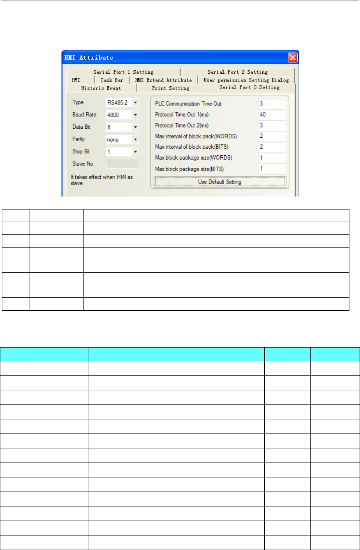Click the 'HMI Attribute' title text
Screen dimensions: 360x550
click(x=89, y=58)
